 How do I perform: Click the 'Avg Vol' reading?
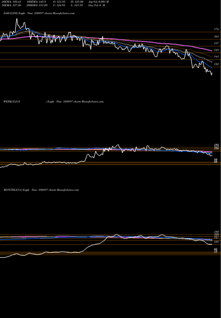pyautogui.click(x=99, y=2)
